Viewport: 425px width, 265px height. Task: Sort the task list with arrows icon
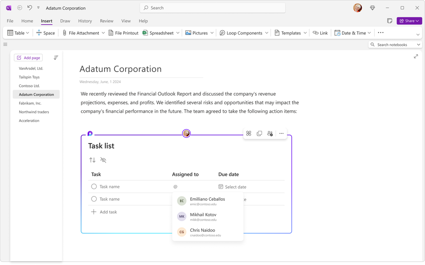click(x=92, y=160)
